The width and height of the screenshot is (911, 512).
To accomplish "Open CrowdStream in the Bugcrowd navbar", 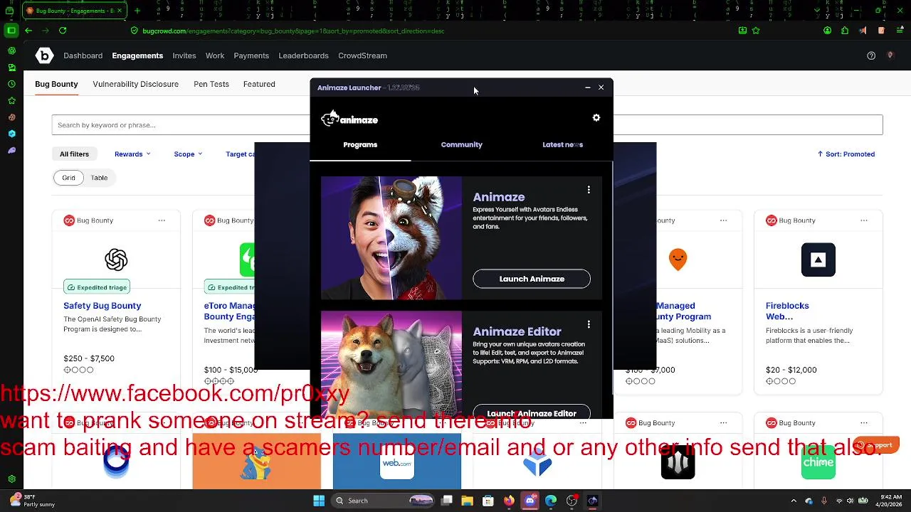I will pos(362,55).
